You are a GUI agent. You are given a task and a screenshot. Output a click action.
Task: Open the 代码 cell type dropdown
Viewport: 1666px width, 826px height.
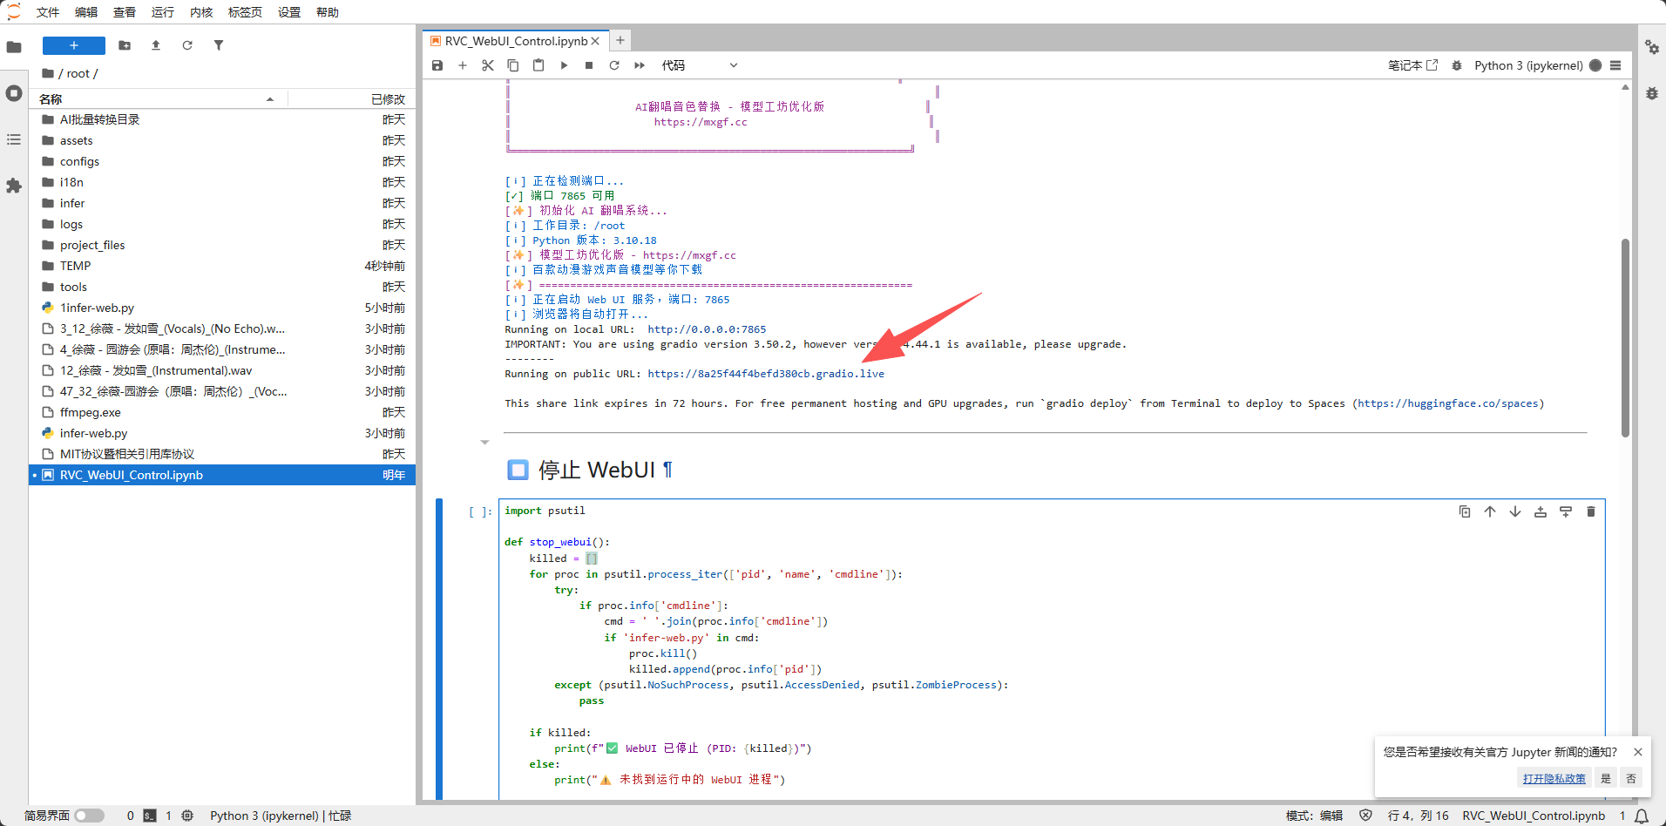pos(699,65)
